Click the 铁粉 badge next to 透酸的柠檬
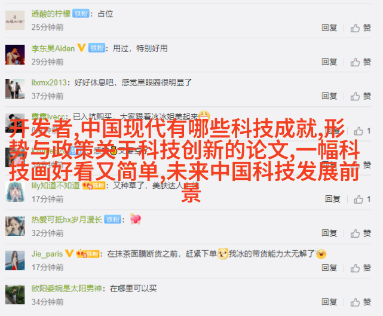 pos(81,14)
